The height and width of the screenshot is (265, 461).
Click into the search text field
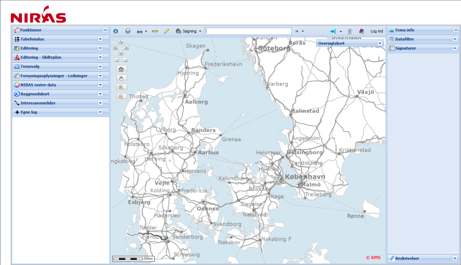tap(248, 31)
